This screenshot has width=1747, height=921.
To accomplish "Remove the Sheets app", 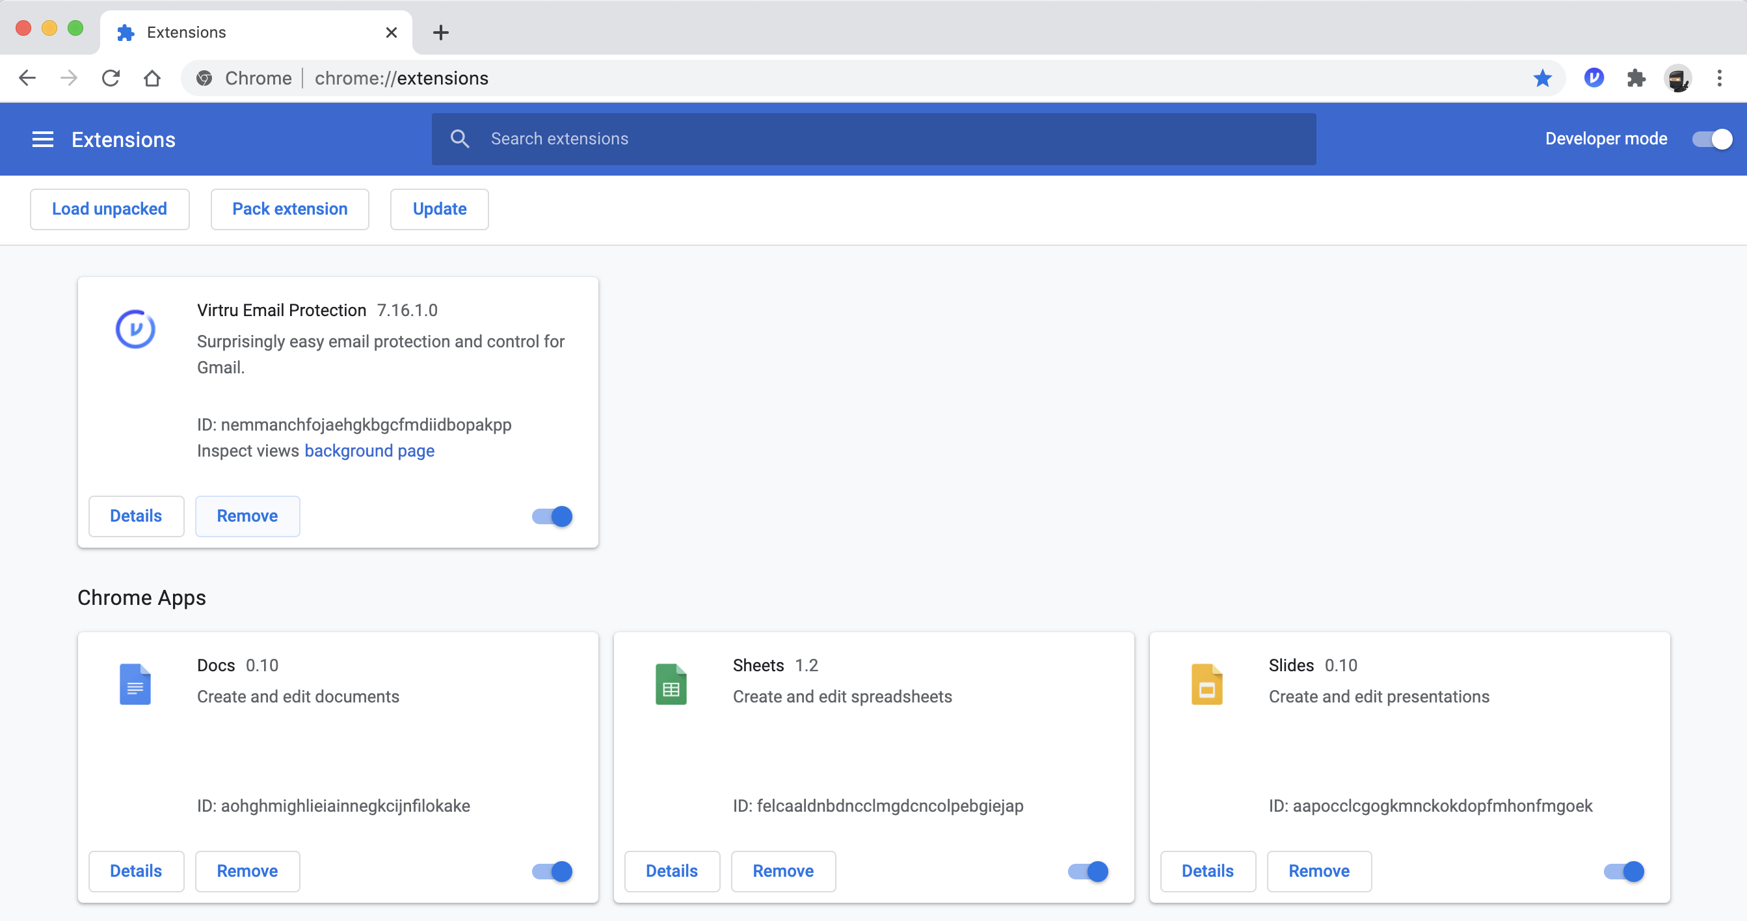I will pyautogui.click(x=783, y=871).
